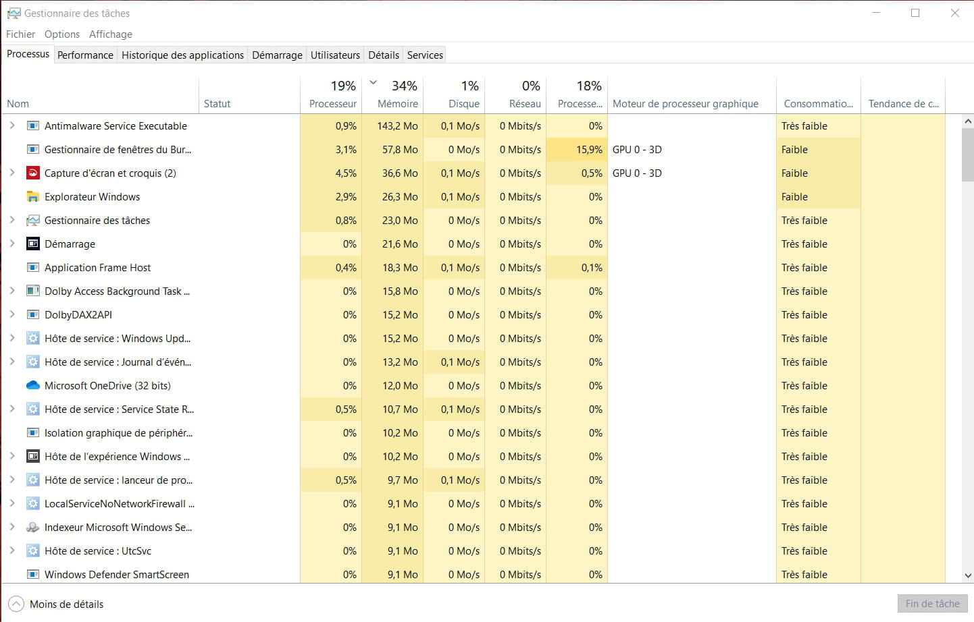The image size is (974, 622).
Task: Click the DolbyDAX2API process icon
Action: pyautogui.click(x=32, y=315)
